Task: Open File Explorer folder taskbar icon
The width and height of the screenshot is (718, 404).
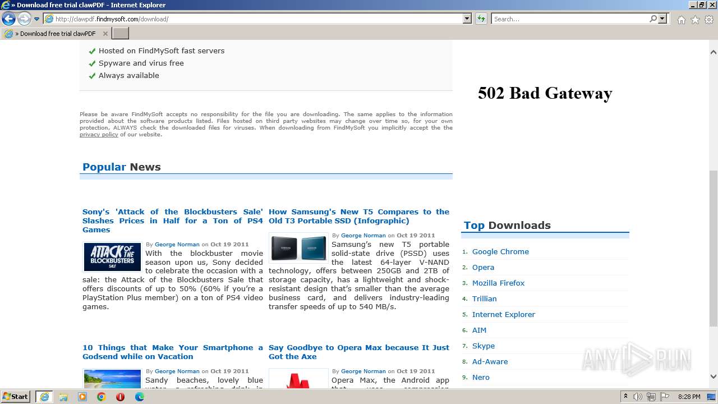Action: click(x=63, y=397)
